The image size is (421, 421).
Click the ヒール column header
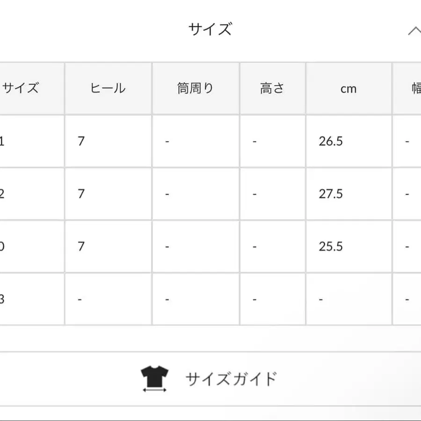(108, 88)
